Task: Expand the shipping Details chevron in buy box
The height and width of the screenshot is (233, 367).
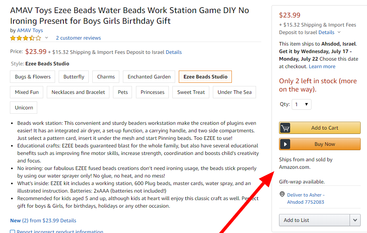Action: pyautogui.click(x=339, y=32)
